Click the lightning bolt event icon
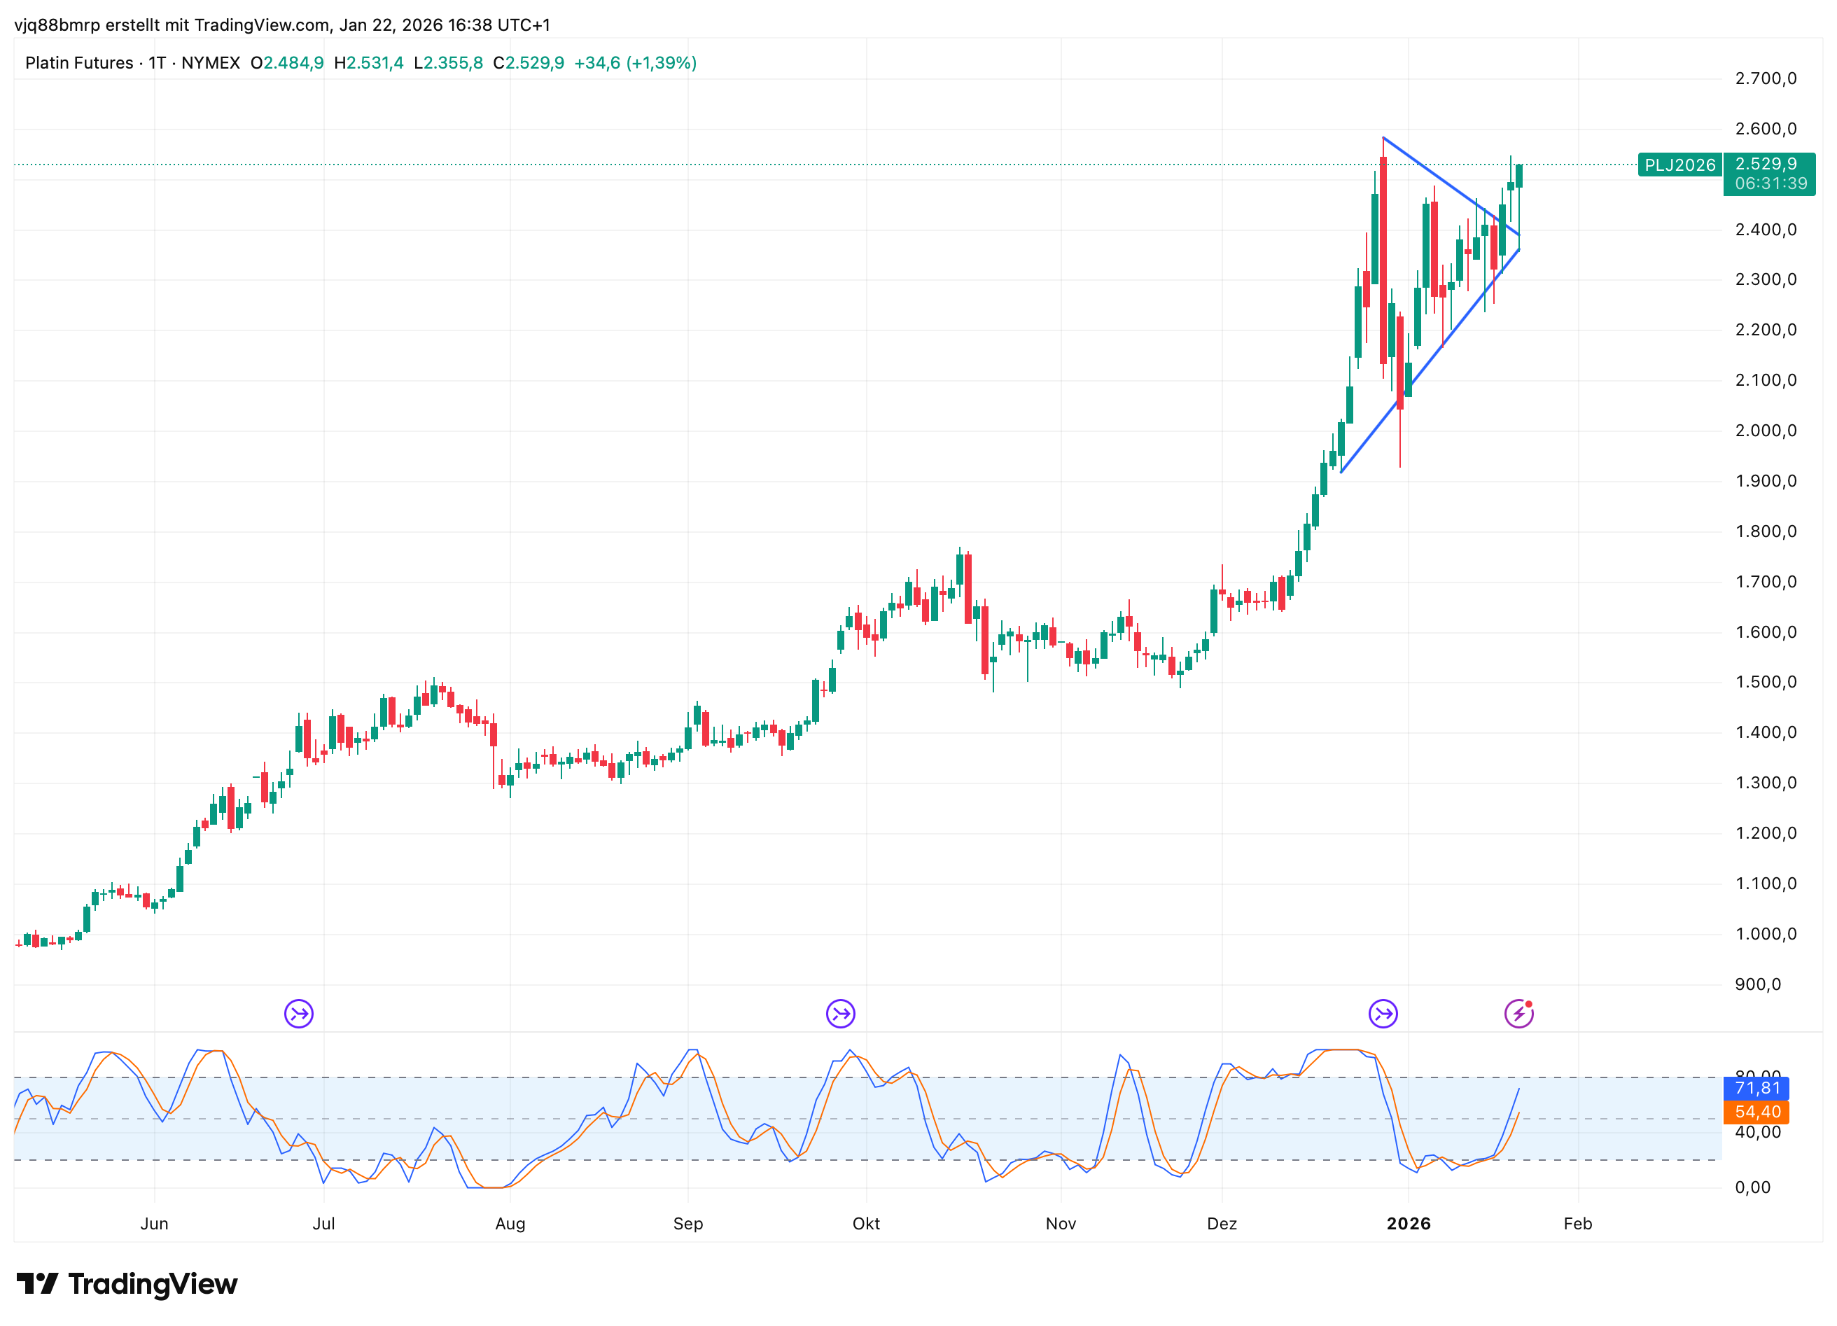This screenshot has height=1326, width=1837. [x=1518, y=1013]
